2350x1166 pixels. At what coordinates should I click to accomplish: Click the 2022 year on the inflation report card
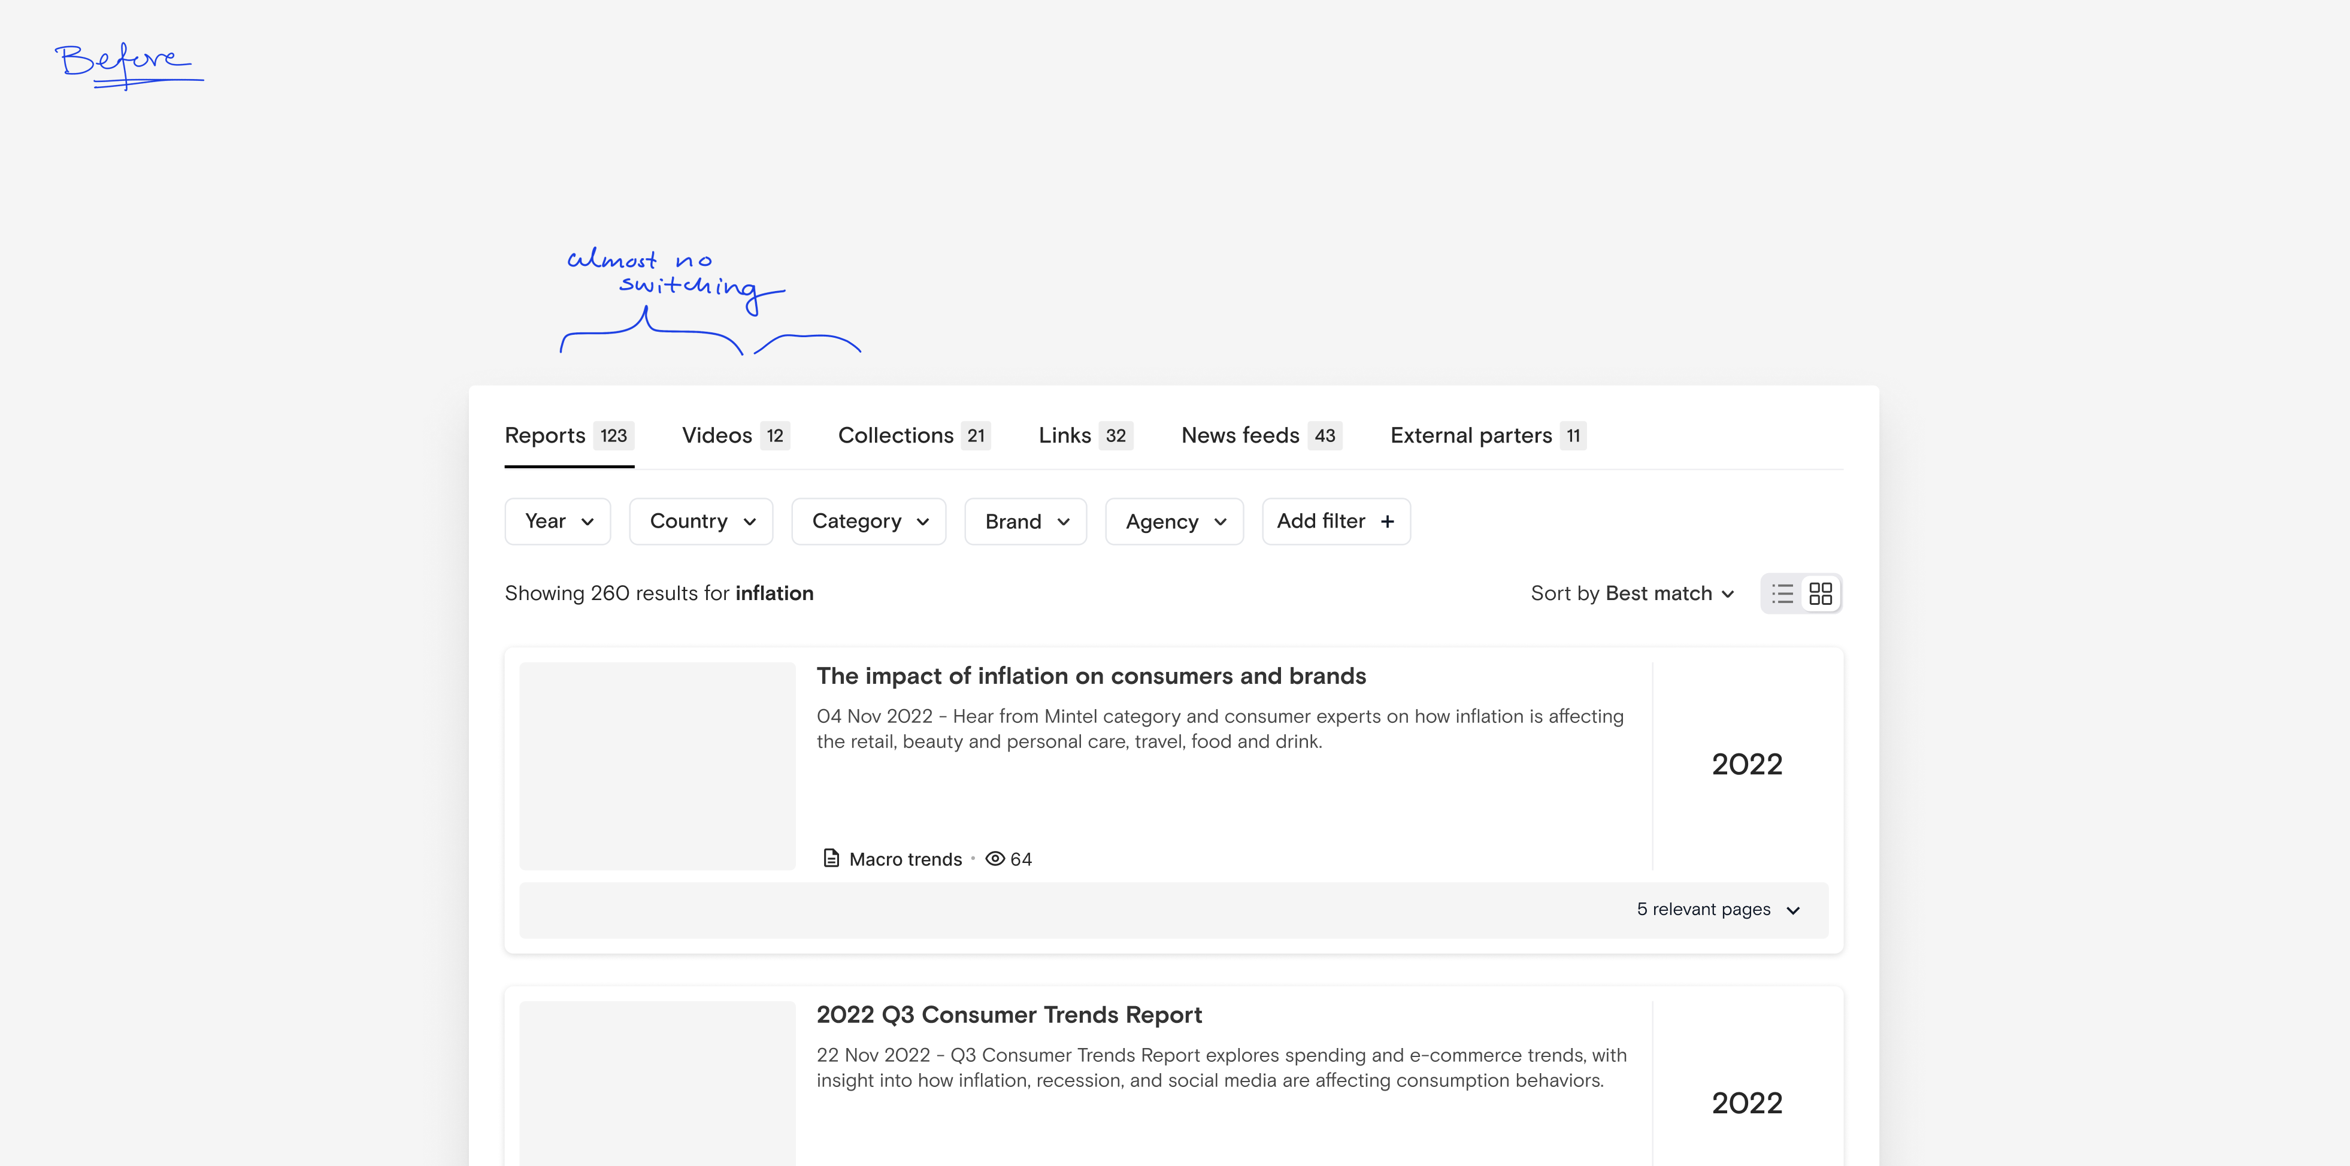1747,765
